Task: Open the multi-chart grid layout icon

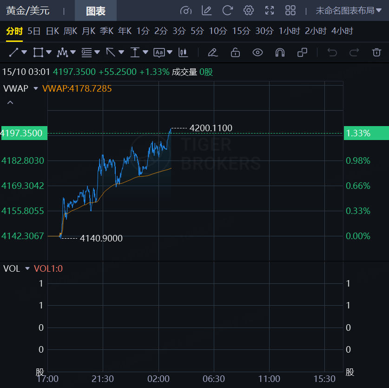Action: click(290, 10)
